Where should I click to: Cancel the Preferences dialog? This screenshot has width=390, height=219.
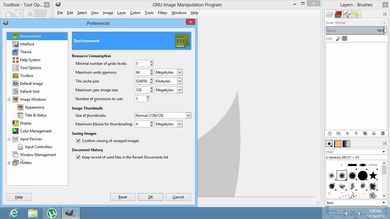pyautogui.click(x=178, y=197)
